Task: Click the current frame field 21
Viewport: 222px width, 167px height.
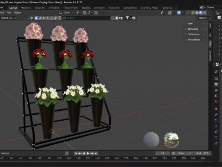Action: (163, 153)
